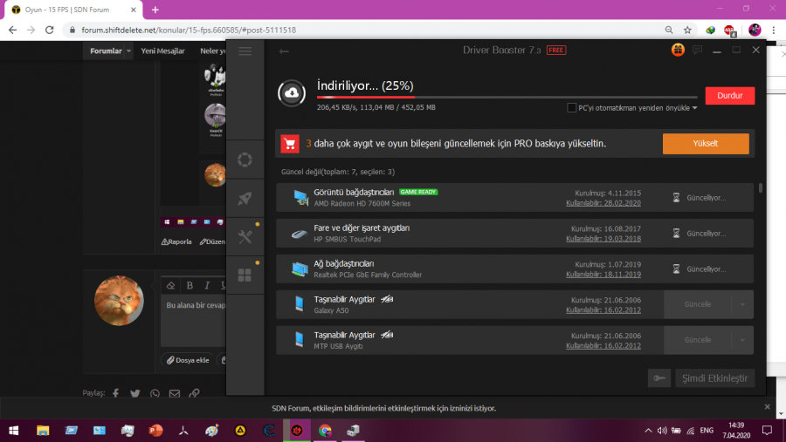Open Driver Booster hamburger menu
This screenshot has height=442, width=786.
click(245, 51)
